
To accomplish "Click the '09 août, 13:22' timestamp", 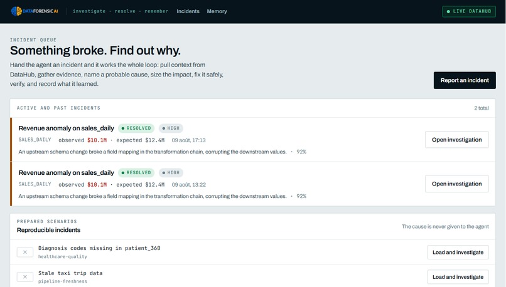I will click(188, 185).
